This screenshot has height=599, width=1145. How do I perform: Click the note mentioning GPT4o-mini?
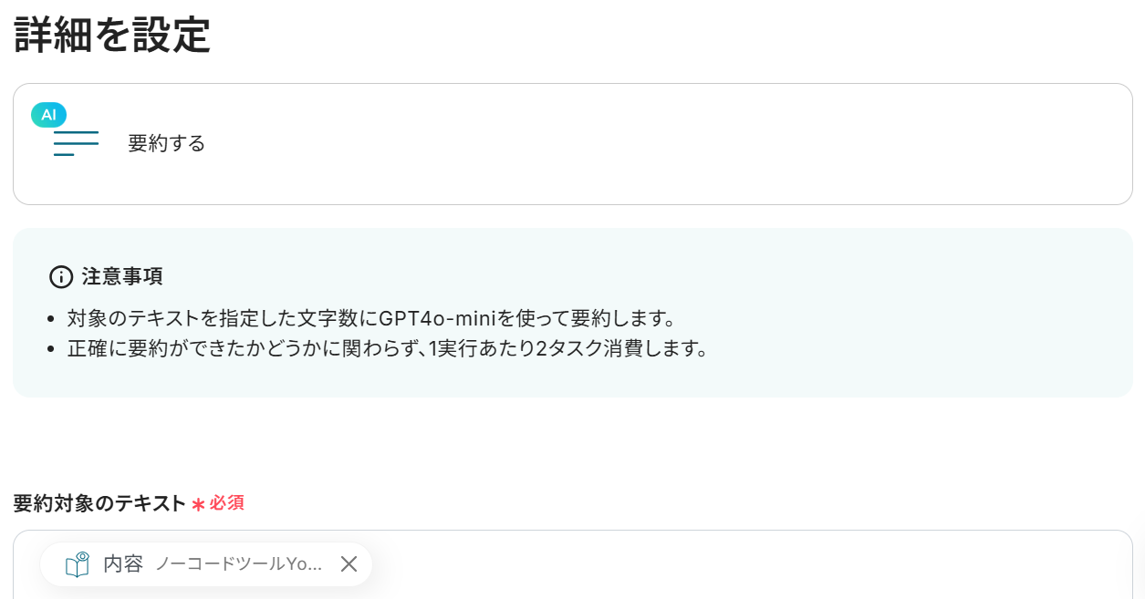[370, 319]
